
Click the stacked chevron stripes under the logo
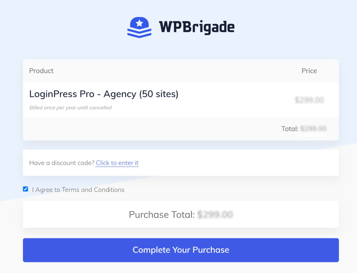[139, 33]
